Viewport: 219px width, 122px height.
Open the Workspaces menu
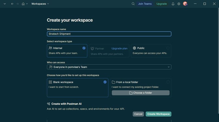pyautogui.click(x=40, y=4)
